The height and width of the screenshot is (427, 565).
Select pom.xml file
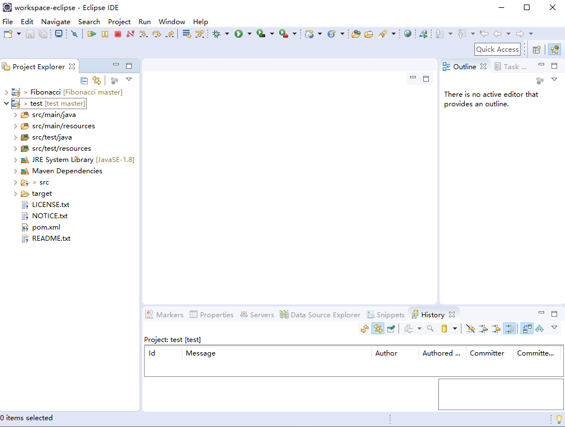click(x=46, y=227)
